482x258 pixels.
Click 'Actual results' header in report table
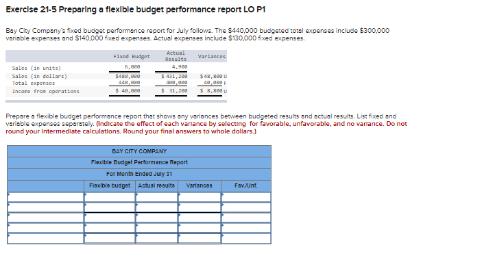coord(156,185)
